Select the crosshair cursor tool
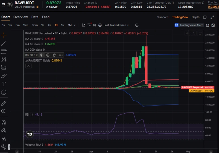Viewport: 219px width, 153px height. [4, 35]
